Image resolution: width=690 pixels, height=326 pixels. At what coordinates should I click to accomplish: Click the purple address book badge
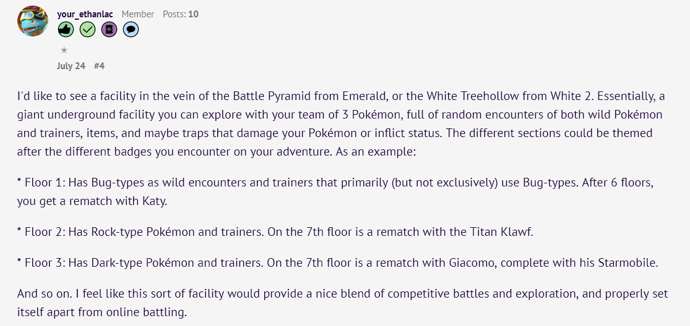109,30
